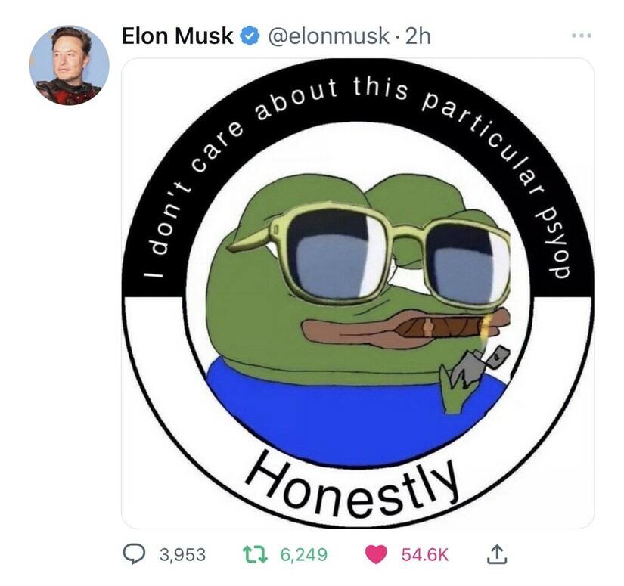
Task: Click the reply speech bubble icon
Action: point(134,554)
